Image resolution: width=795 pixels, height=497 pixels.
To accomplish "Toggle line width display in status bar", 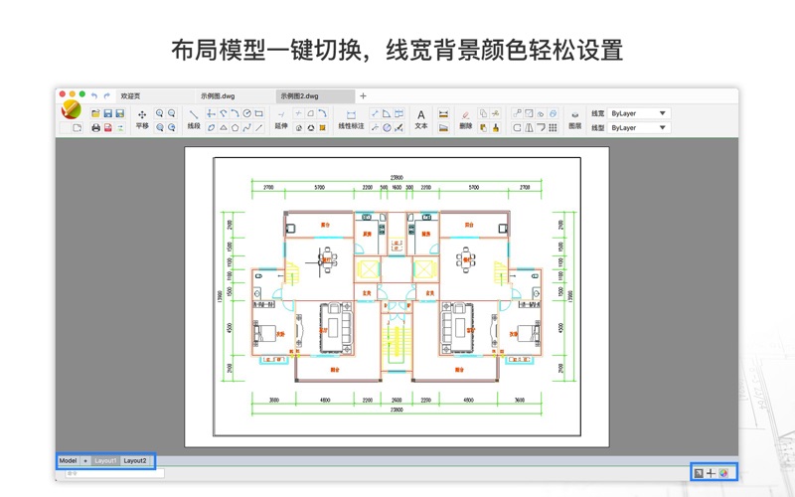I will (x=699, y=473).
